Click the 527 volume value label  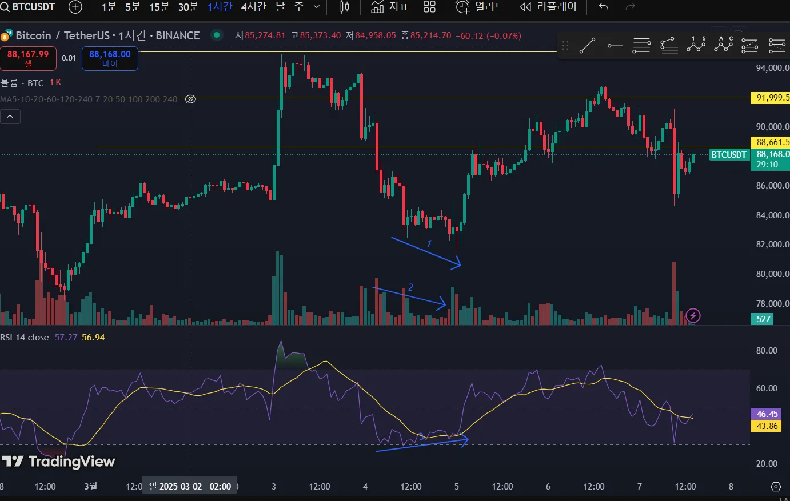(763, 319)
